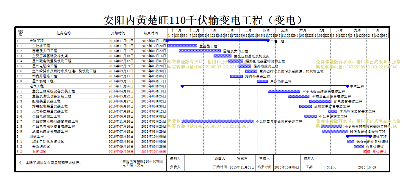This screenshot has width=404, height=186.
Task: Click the 调试工程 summary bar
Action: tap(359, 137)
